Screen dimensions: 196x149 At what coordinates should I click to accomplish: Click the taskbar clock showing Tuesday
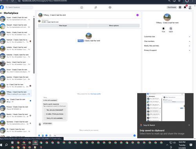pos(182,145)
